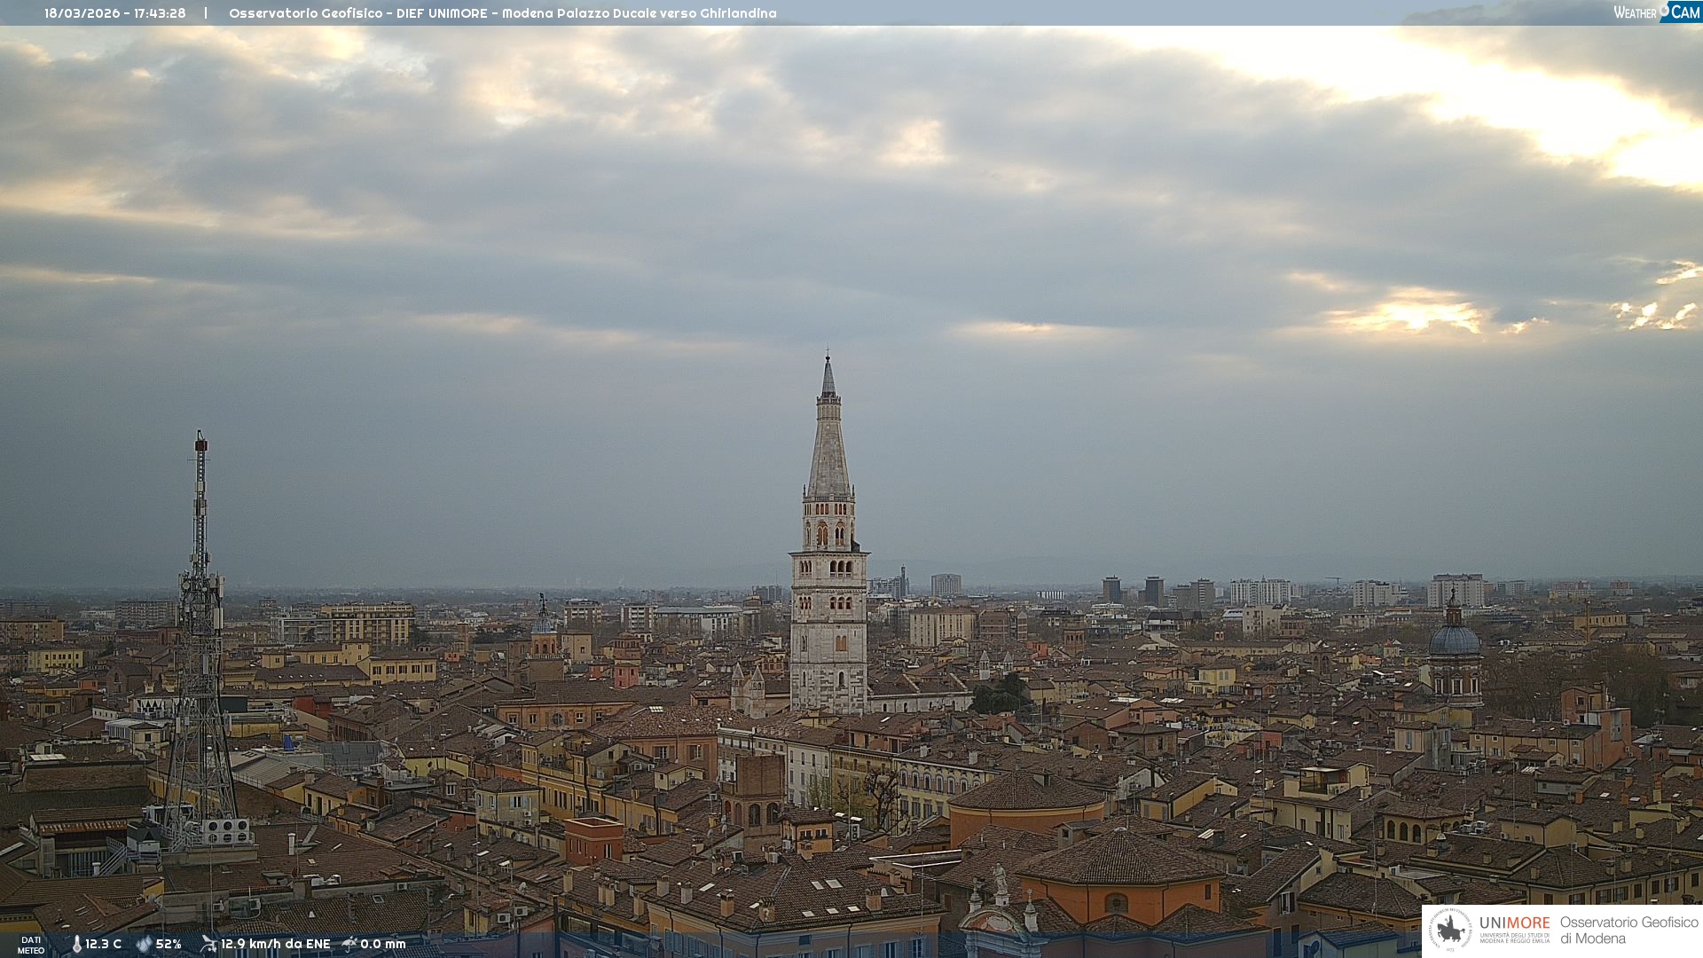Click the 52% humidity value
1703x958 pixels.
(169, 945)
